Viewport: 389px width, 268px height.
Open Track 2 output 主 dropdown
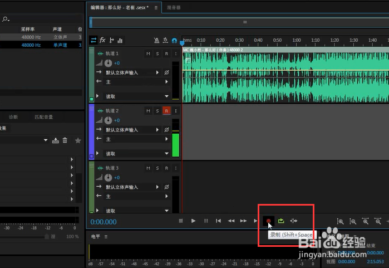coord(137,139)
